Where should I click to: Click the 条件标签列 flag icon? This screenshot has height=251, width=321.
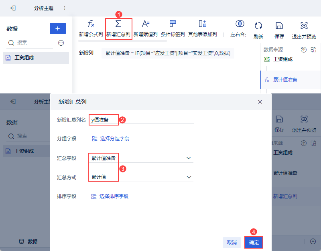pyautogui.click(x=173, y=24)
